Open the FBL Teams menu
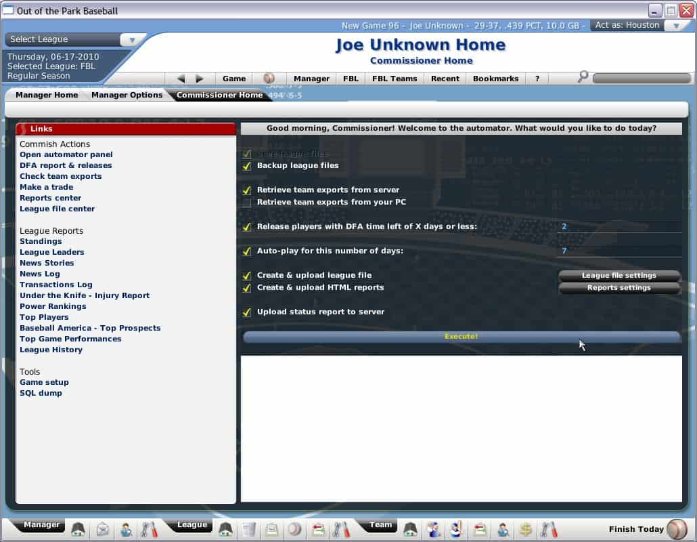The height and width of the screenshot is (542, 697). pyautogui.click(x=395, y=79)
